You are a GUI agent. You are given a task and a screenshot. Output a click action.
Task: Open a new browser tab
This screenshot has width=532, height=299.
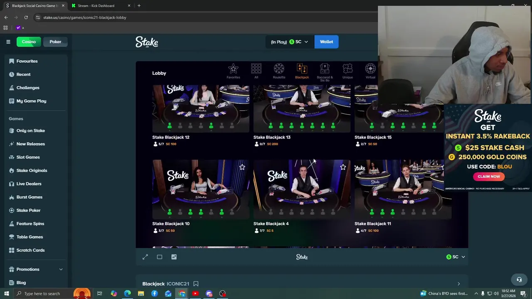click(139, 6)
